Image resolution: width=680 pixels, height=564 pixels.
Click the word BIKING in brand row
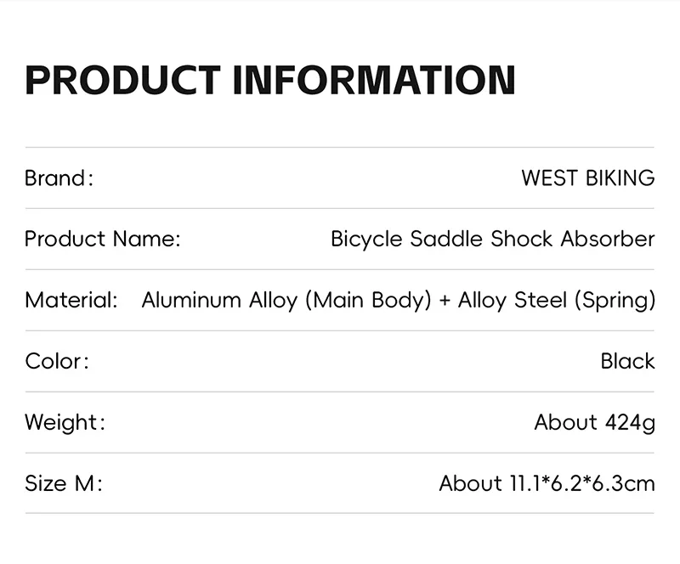tap(620, 178)
